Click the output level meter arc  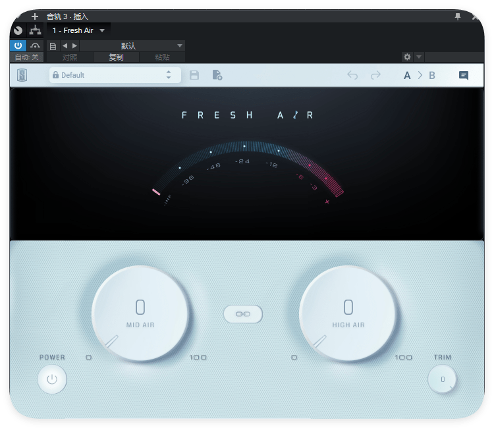(x=248, y=170)
